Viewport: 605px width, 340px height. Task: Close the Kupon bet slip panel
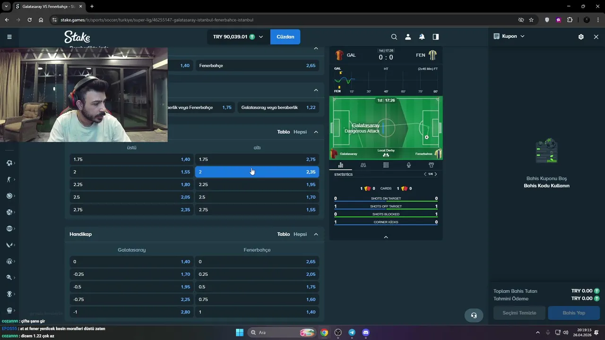coord(596,37)
